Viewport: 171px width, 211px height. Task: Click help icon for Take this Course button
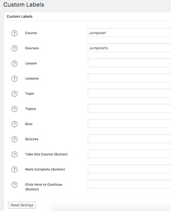[x=15, y=154]
